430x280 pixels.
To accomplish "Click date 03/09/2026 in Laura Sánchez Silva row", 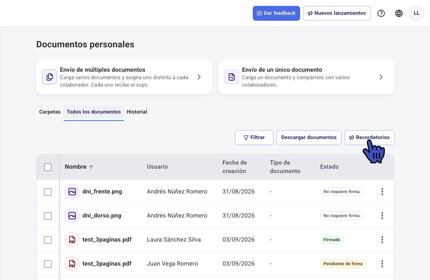I will coord(238,240).
